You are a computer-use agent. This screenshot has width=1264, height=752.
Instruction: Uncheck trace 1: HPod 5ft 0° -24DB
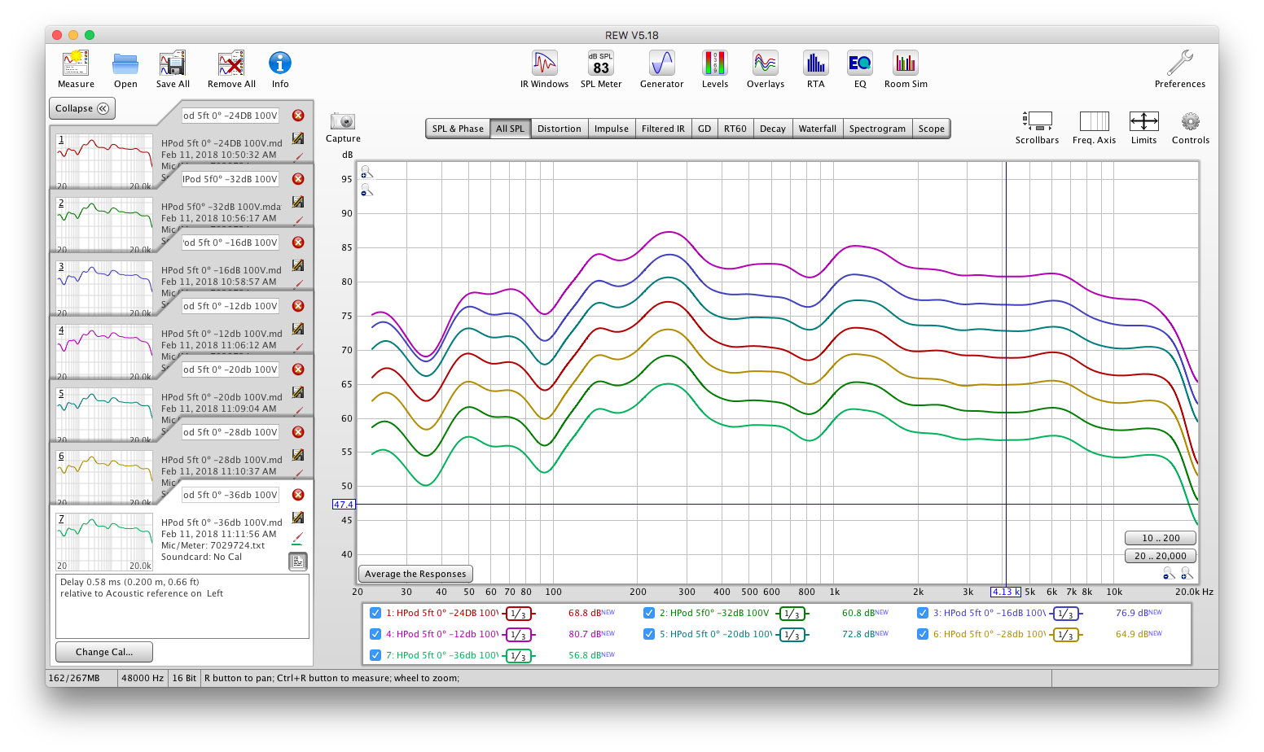tap(375, 614)
